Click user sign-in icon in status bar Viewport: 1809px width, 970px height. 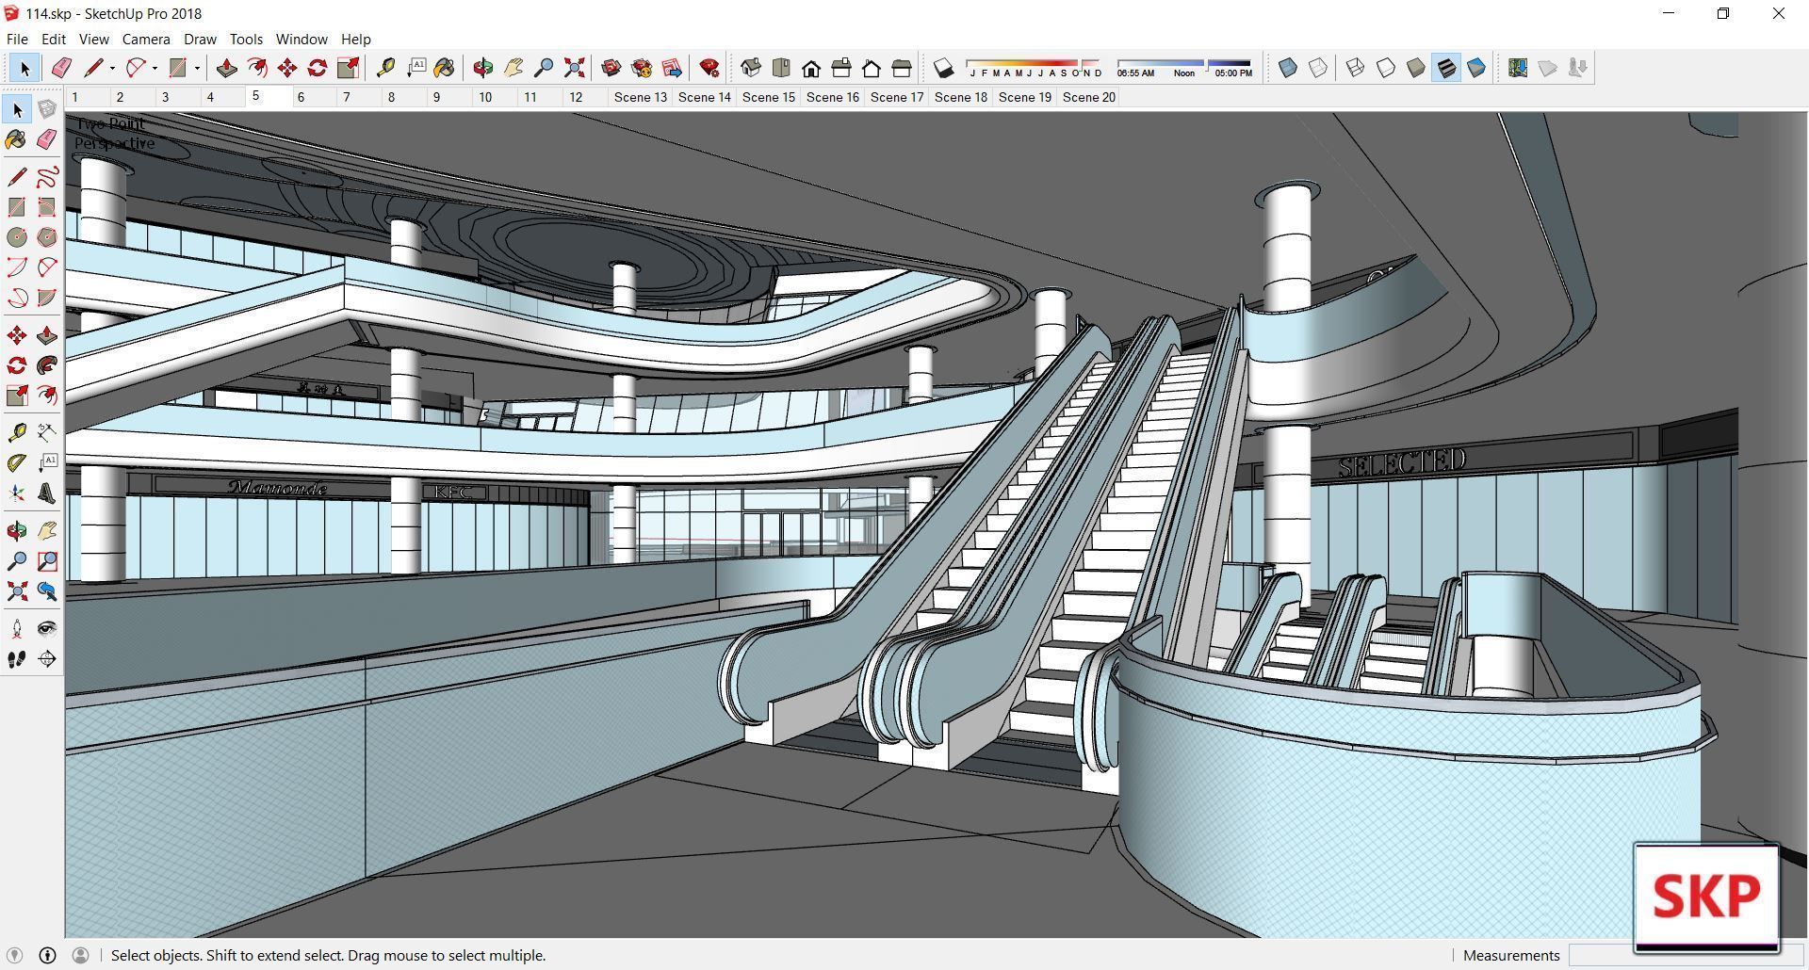tap(80, 955)
